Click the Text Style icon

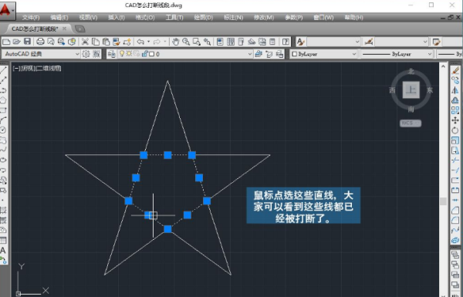pyautogui.click(x=301, y=42)
